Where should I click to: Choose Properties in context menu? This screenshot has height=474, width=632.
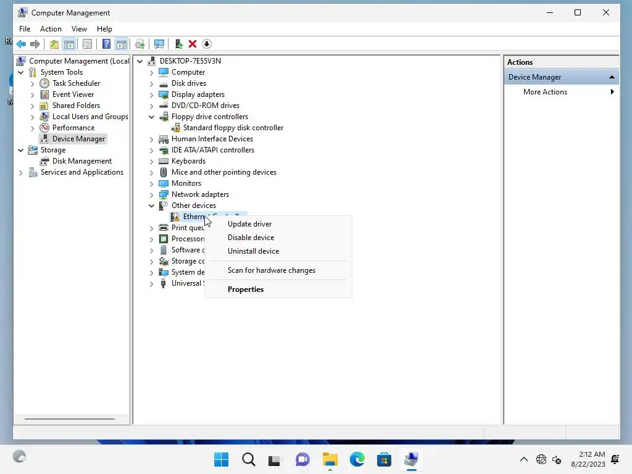click(278, 289)
